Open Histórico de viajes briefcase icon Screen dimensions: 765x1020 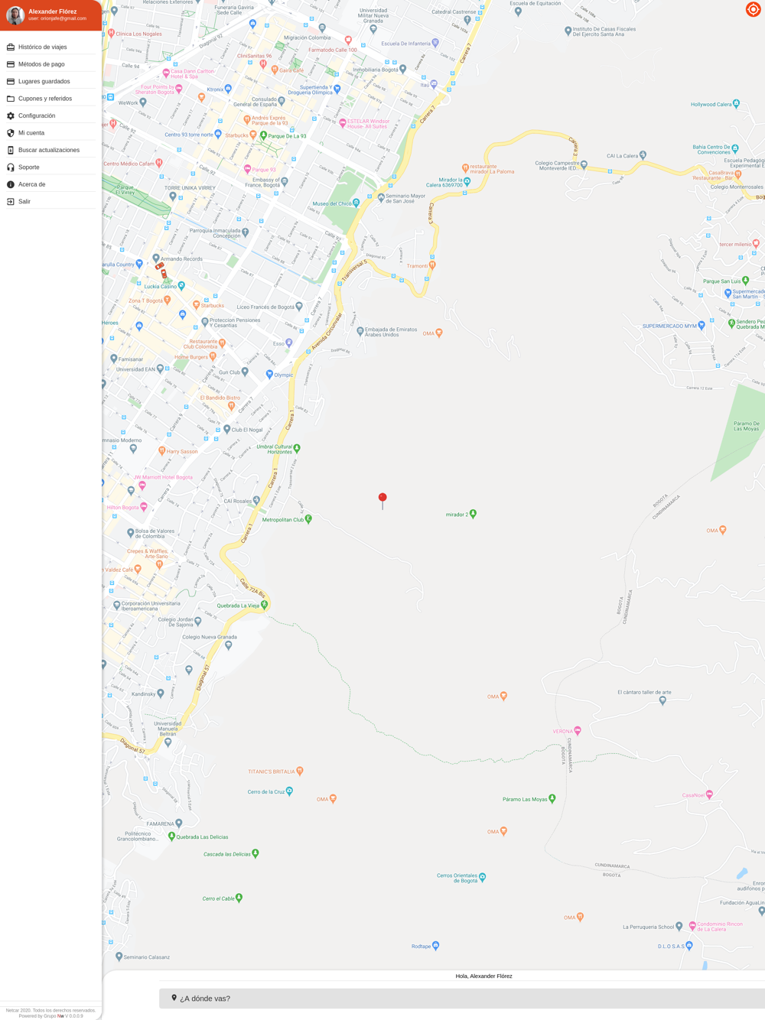tap(11, 47)
